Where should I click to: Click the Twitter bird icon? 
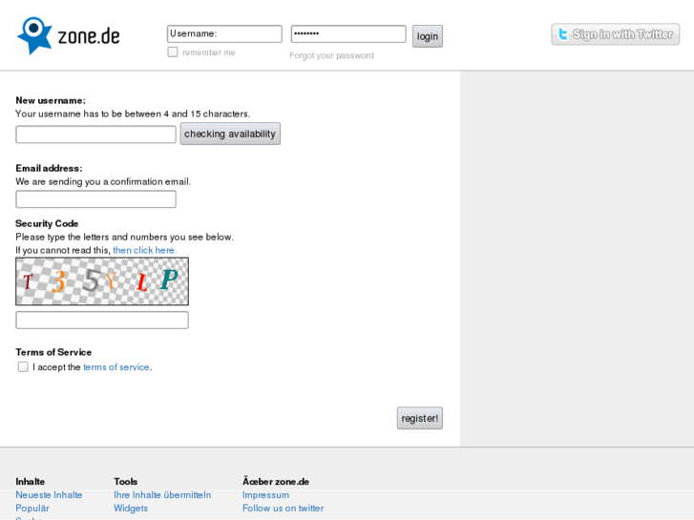click(x=562, y=34)
